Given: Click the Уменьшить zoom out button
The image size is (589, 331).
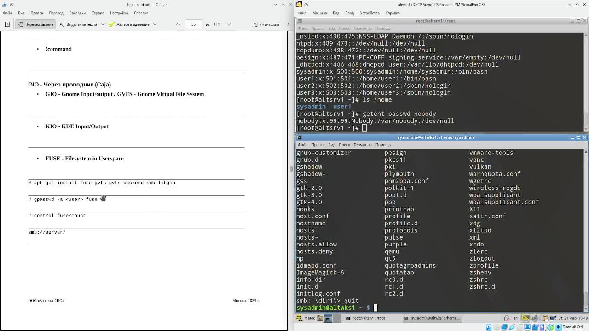Looking at the screenshot, I should (266, 24).
